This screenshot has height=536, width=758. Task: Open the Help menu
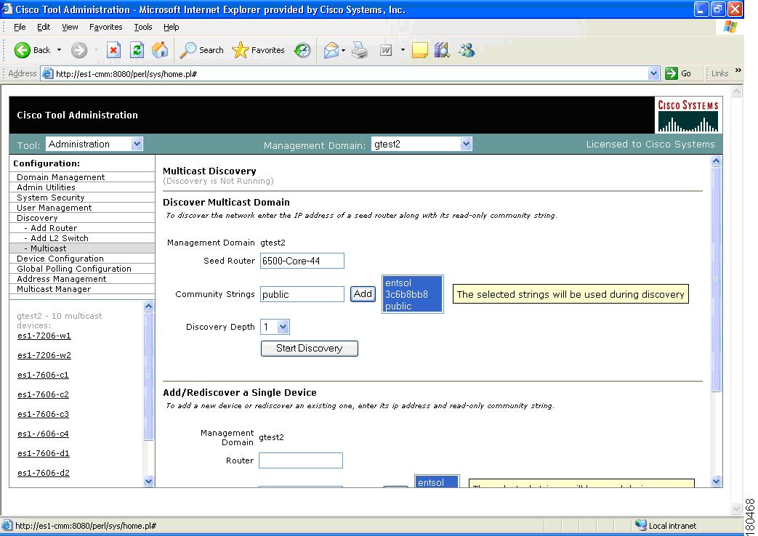coord(171,27)
